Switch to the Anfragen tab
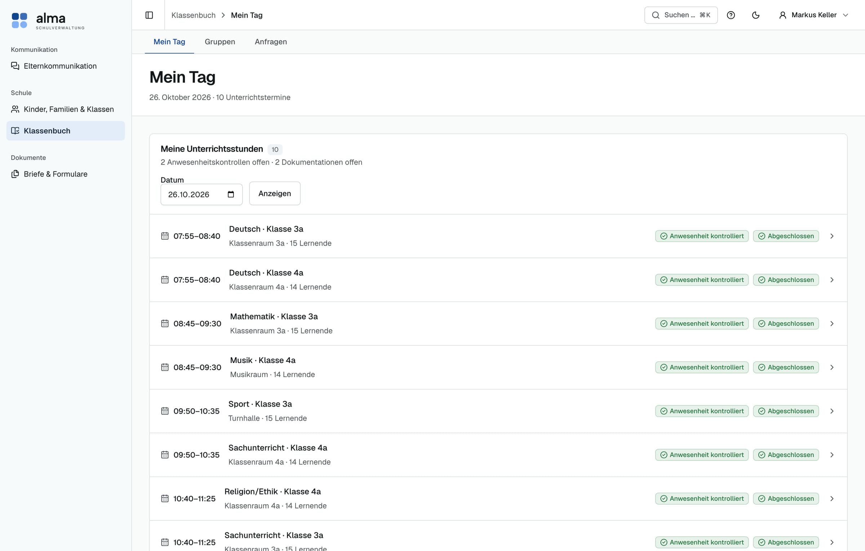This screenshot has height=551, width=865. [271, 42]
